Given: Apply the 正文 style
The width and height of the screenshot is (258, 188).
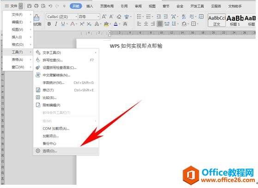Looking at the screenshot, I should pyautogui.click(x=217, y=20).
